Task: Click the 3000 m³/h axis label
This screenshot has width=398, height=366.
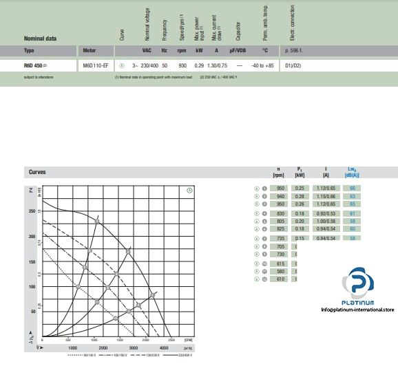Action: 134,347
